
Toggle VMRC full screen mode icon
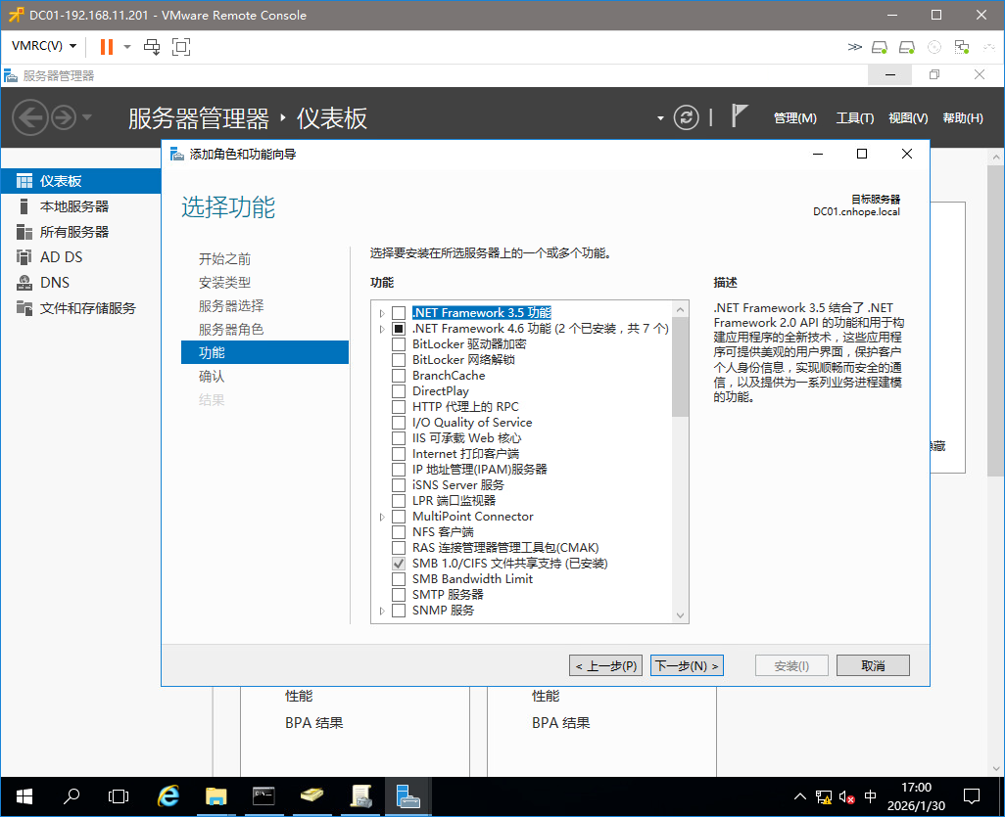click(181, 47)
